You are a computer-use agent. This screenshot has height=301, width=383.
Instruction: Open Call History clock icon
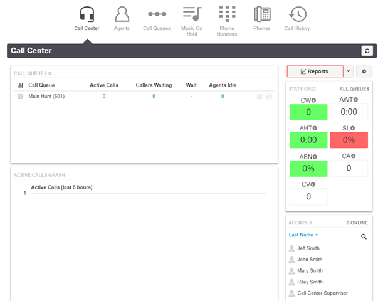click(x=297, y=14)
